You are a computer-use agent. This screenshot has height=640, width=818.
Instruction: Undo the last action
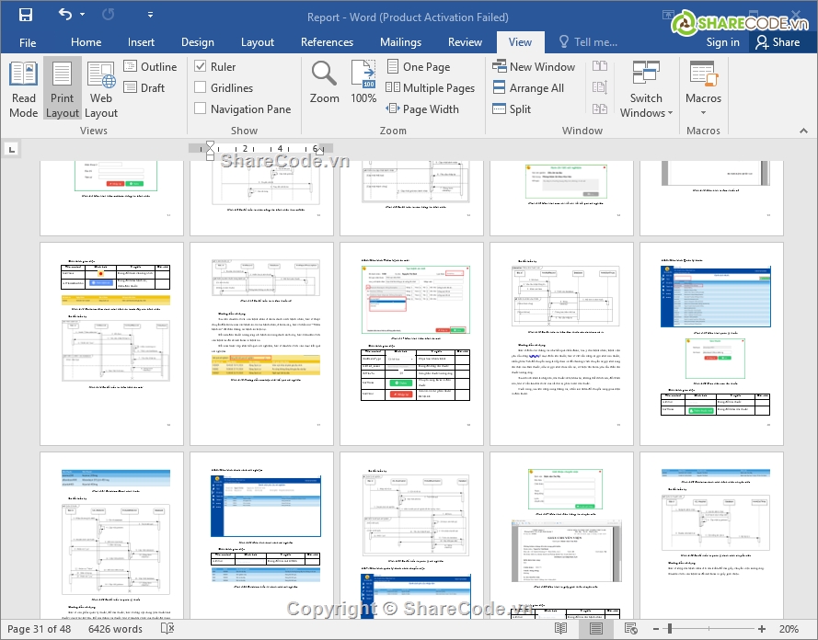click(x=65, y=15)
